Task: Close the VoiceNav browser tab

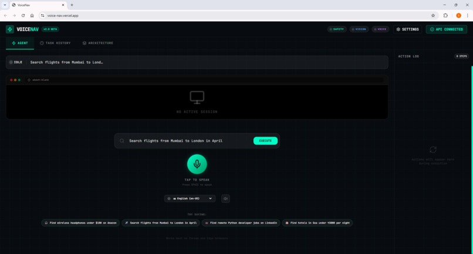Action: tap(63, 5)
